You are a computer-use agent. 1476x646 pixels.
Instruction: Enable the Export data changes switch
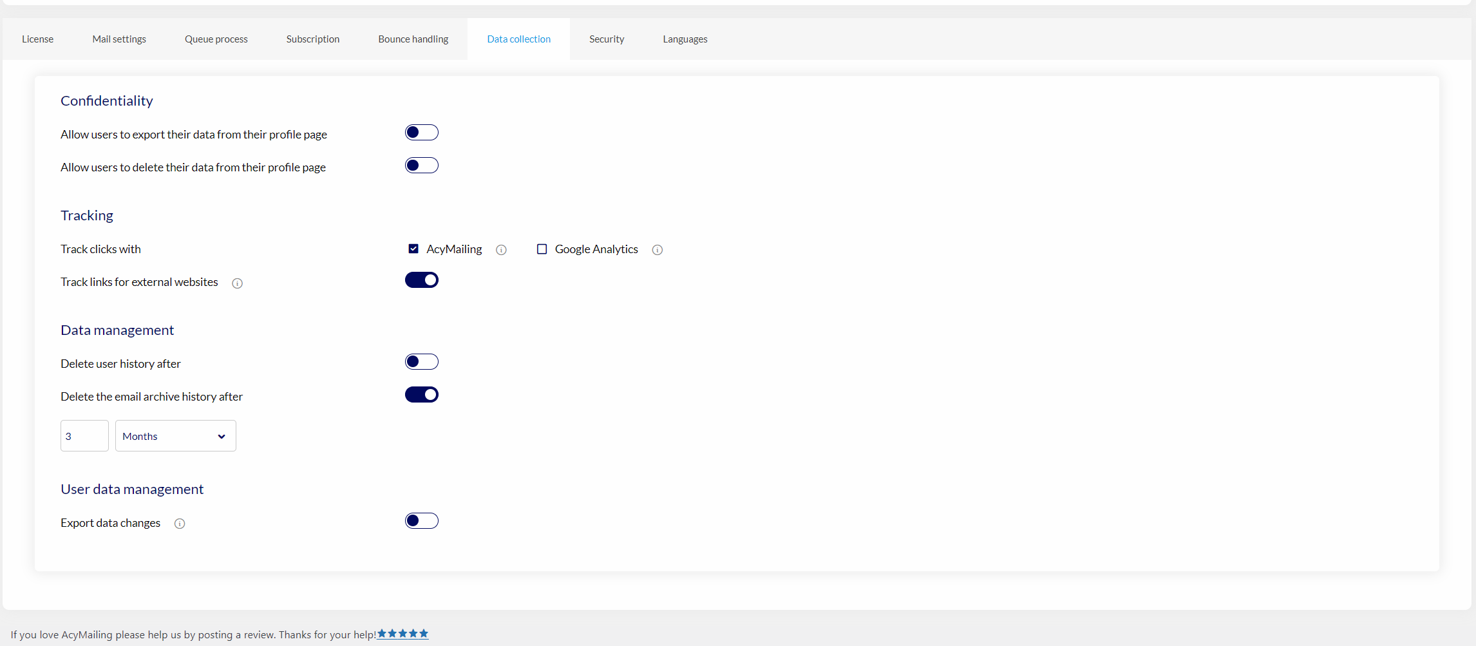click(422, 521)
